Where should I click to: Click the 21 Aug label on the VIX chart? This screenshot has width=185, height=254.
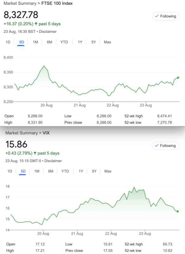click(77, 234)
